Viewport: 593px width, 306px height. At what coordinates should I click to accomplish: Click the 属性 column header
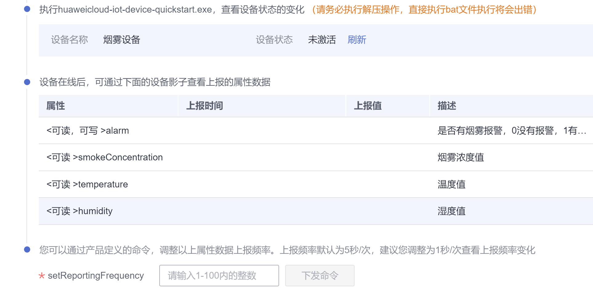click(55, 106)
